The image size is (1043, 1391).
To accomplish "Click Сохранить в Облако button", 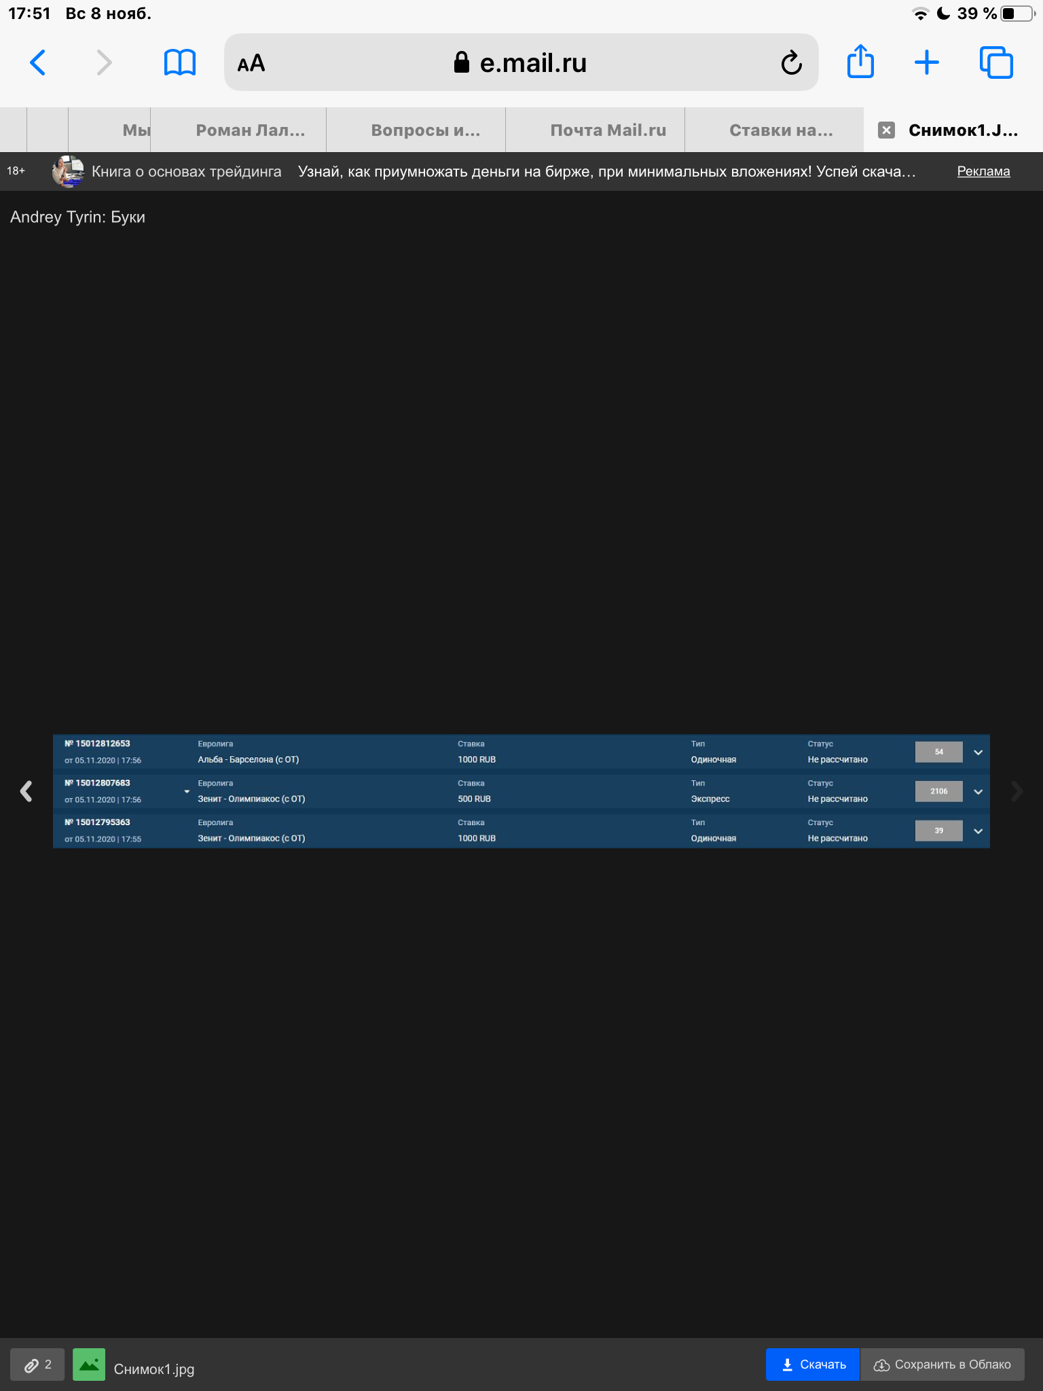I will coord(943,1365).
